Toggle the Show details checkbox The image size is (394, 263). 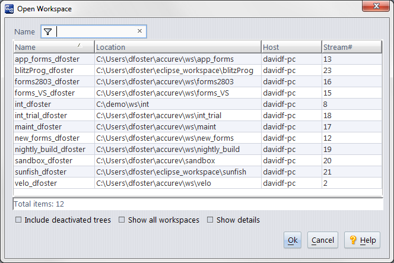tap(210, 220)
